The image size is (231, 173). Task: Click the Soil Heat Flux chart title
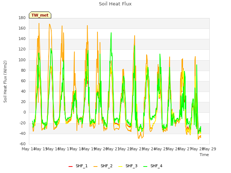pyautogui.click(x=115, y=4)
